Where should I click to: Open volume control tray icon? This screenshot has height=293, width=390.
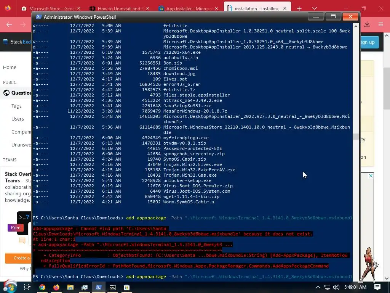tap(336, 287)
